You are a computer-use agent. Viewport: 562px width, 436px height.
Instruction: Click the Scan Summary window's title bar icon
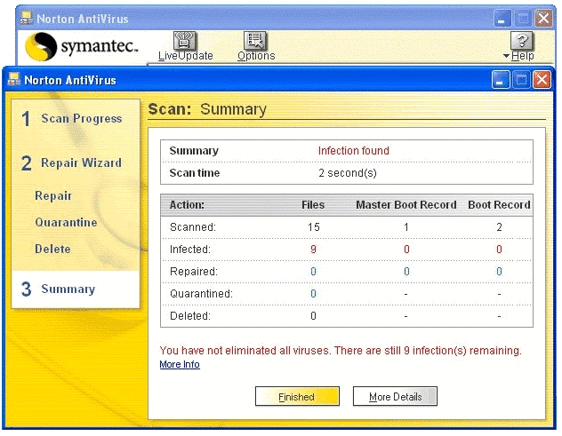pyautogui.click(x=14, y=80)
